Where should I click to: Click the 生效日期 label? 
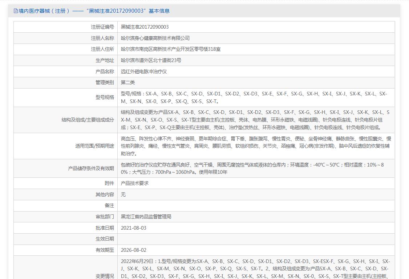pyautogui.click(x=105, y=239)
